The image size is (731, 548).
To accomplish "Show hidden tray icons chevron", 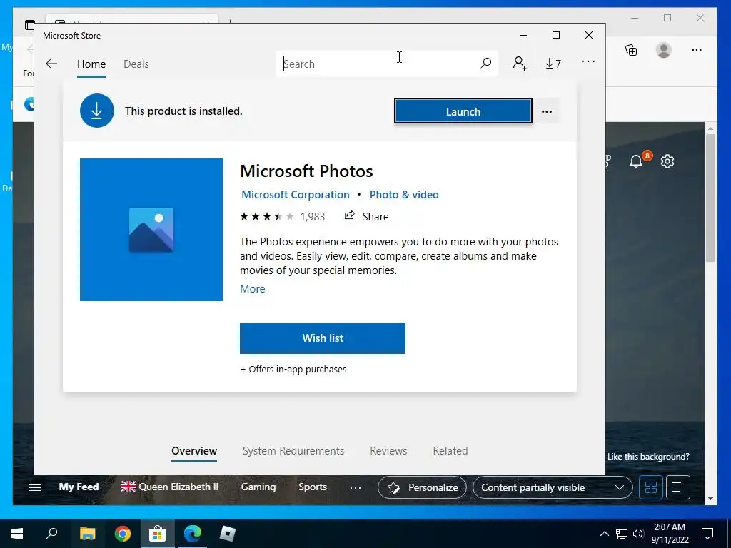I will click(604, 534).
